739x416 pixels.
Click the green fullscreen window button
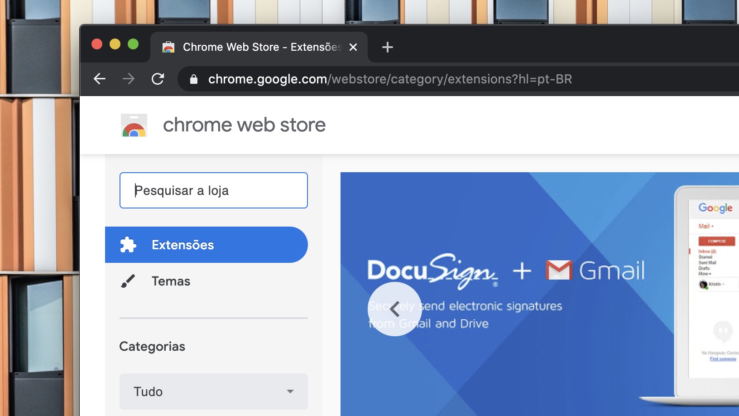point(133,44)
